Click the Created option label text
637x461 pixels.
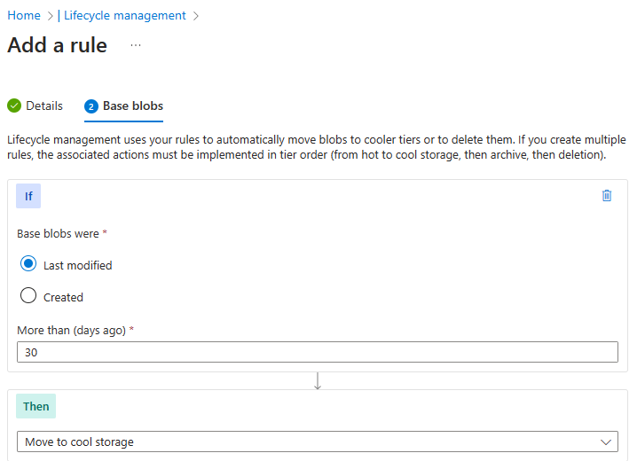click(63, 297)
